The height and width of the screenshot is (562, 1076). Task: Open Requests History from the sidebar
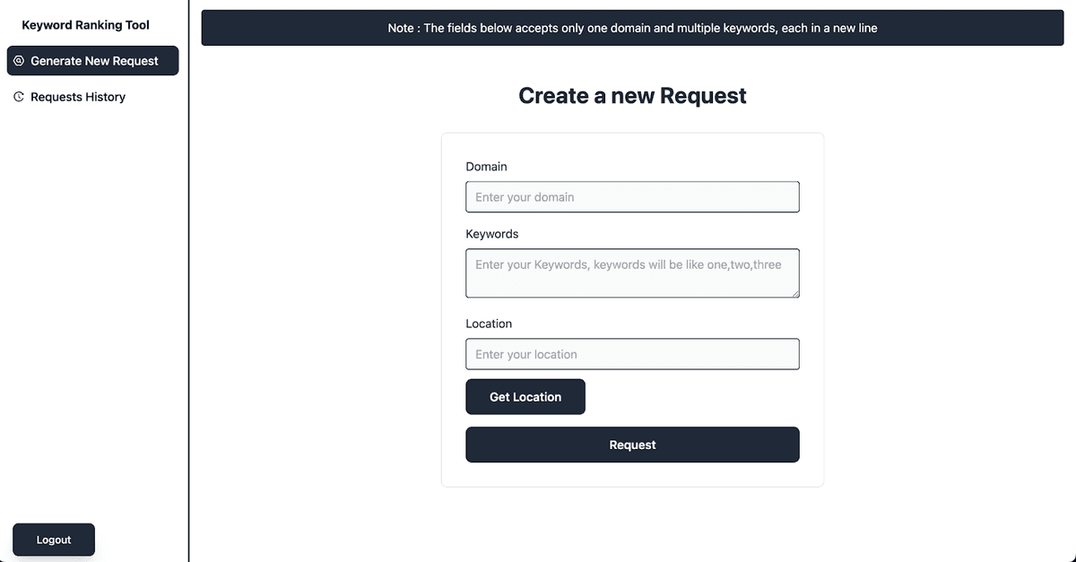[x=78, y=96]
